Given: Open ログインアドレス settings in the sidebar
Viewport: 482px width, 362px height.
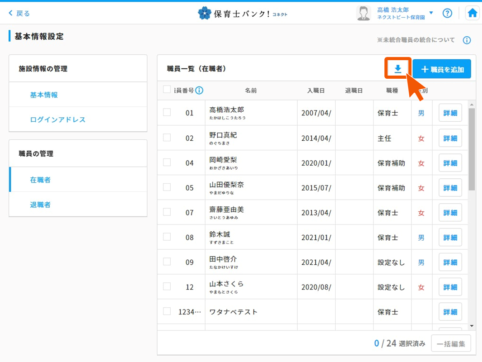Looking at the screenshot, I should (x=58, y=119).
